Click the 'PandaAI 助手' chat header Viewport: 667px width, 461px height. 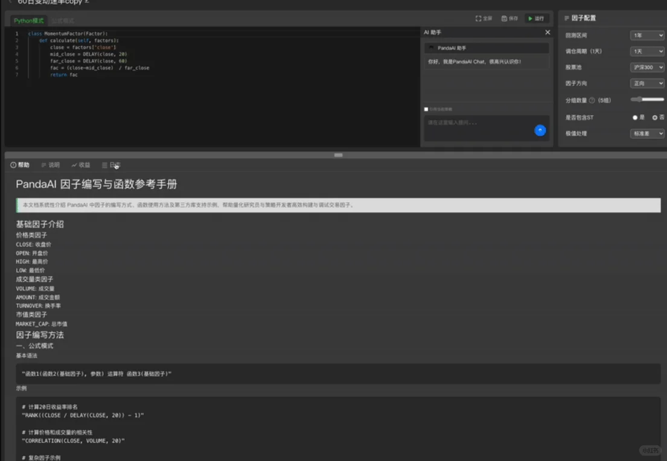[486, 48]
